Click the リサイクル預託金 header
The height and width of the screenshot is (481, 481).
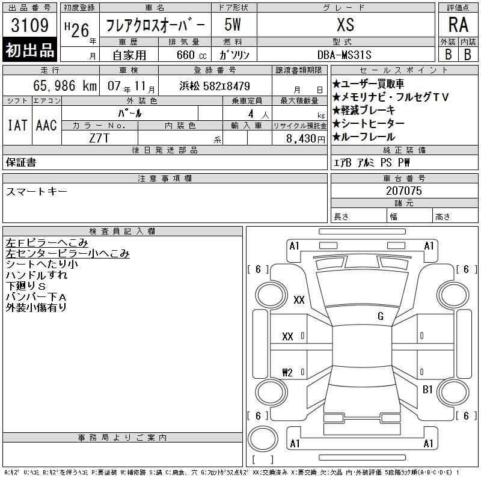click(299, 126)
